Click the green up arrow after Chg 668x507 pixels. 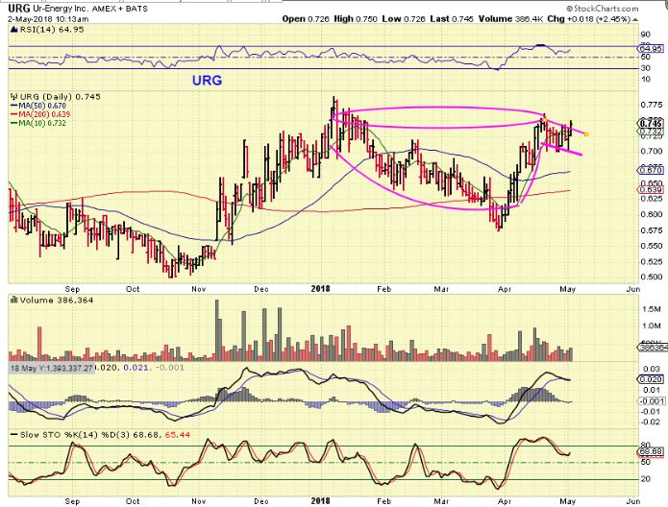(x=635, y=19)
